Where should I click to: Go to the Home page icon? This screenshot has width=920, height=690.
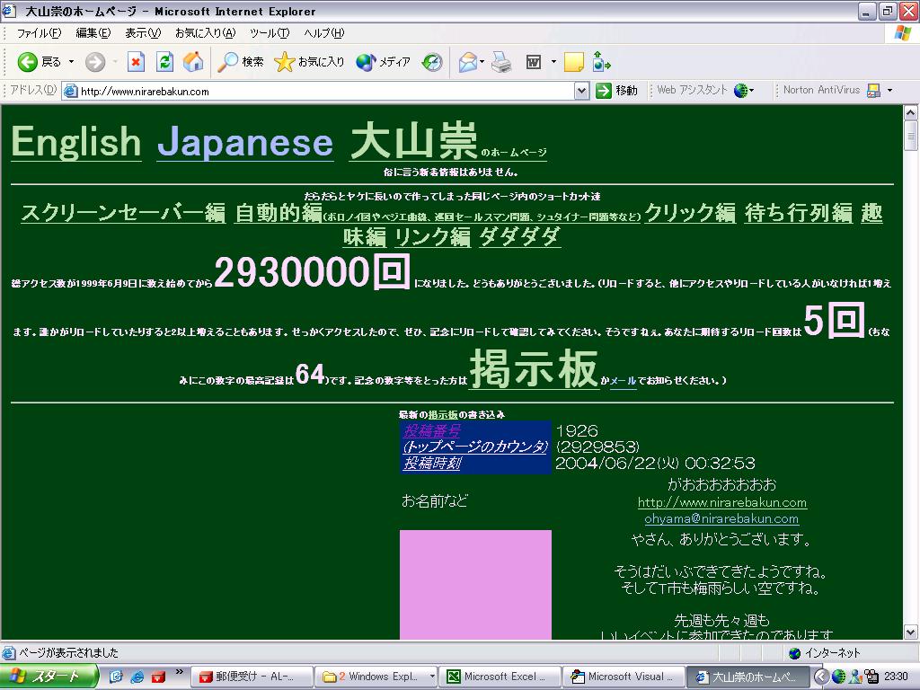(193, 62)
